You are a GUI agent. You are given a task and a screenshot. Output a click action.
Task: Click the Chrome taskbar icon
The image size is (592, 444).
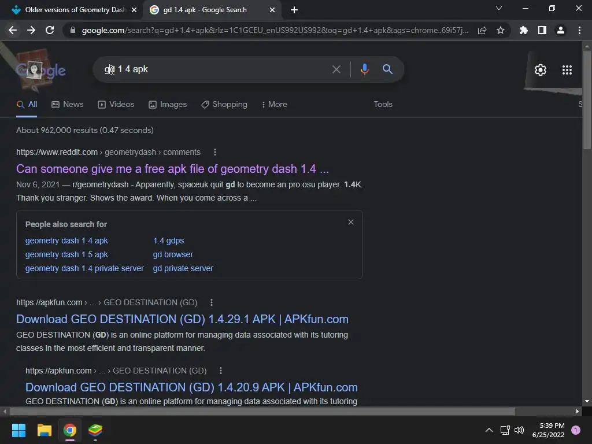pyautogui.click(x=70, y=430)
